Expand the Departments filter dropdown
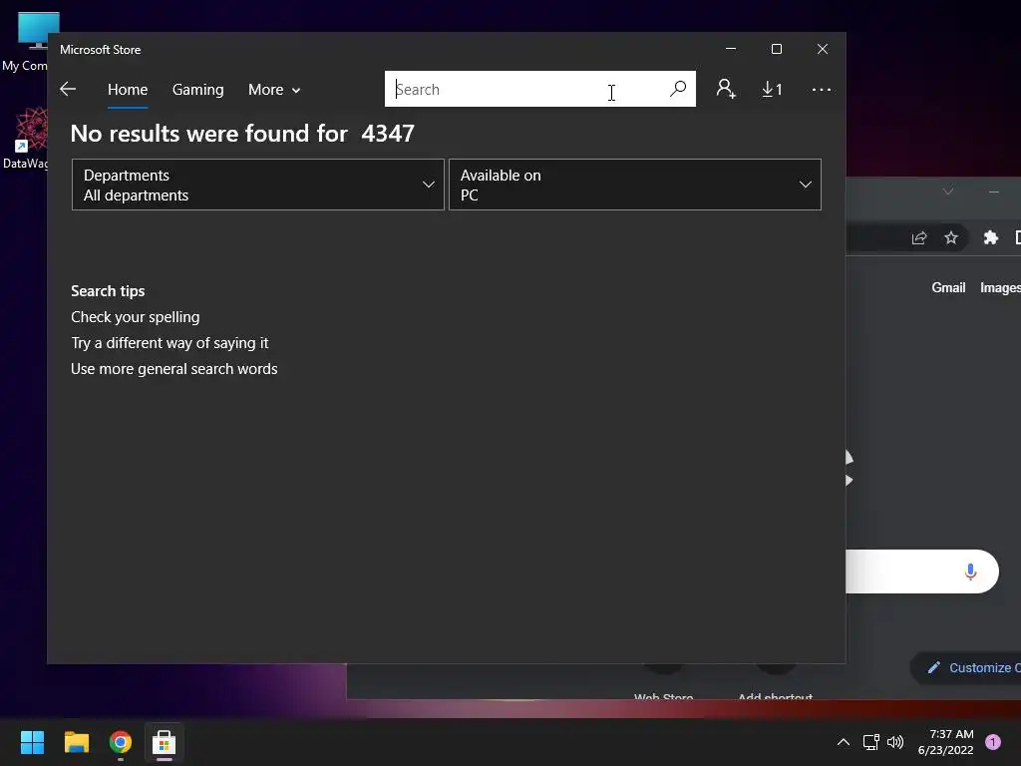1021x766 pixels. [258, 185]
